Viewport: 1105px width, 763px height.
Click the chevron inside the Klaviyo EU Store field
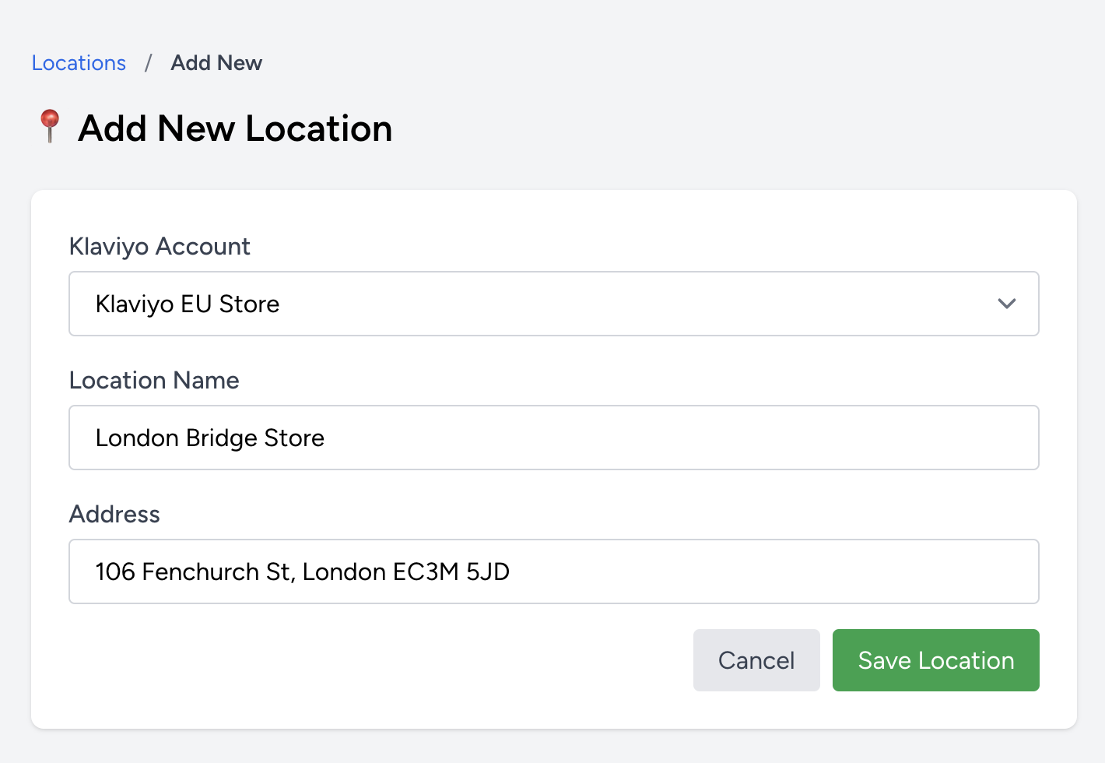pos(1007,304)
